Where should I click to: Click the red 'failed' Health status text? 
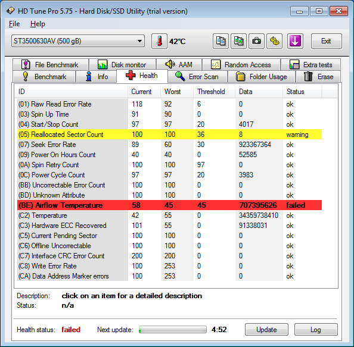(71, 330)
